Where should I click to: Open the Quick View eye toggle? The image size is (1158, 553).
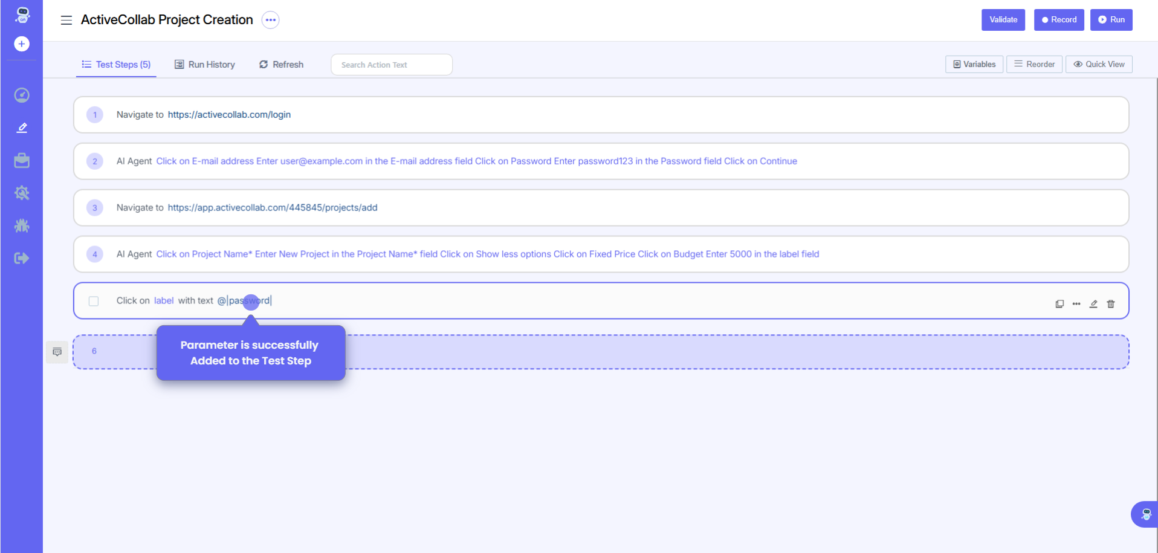tap(1098, 64)
